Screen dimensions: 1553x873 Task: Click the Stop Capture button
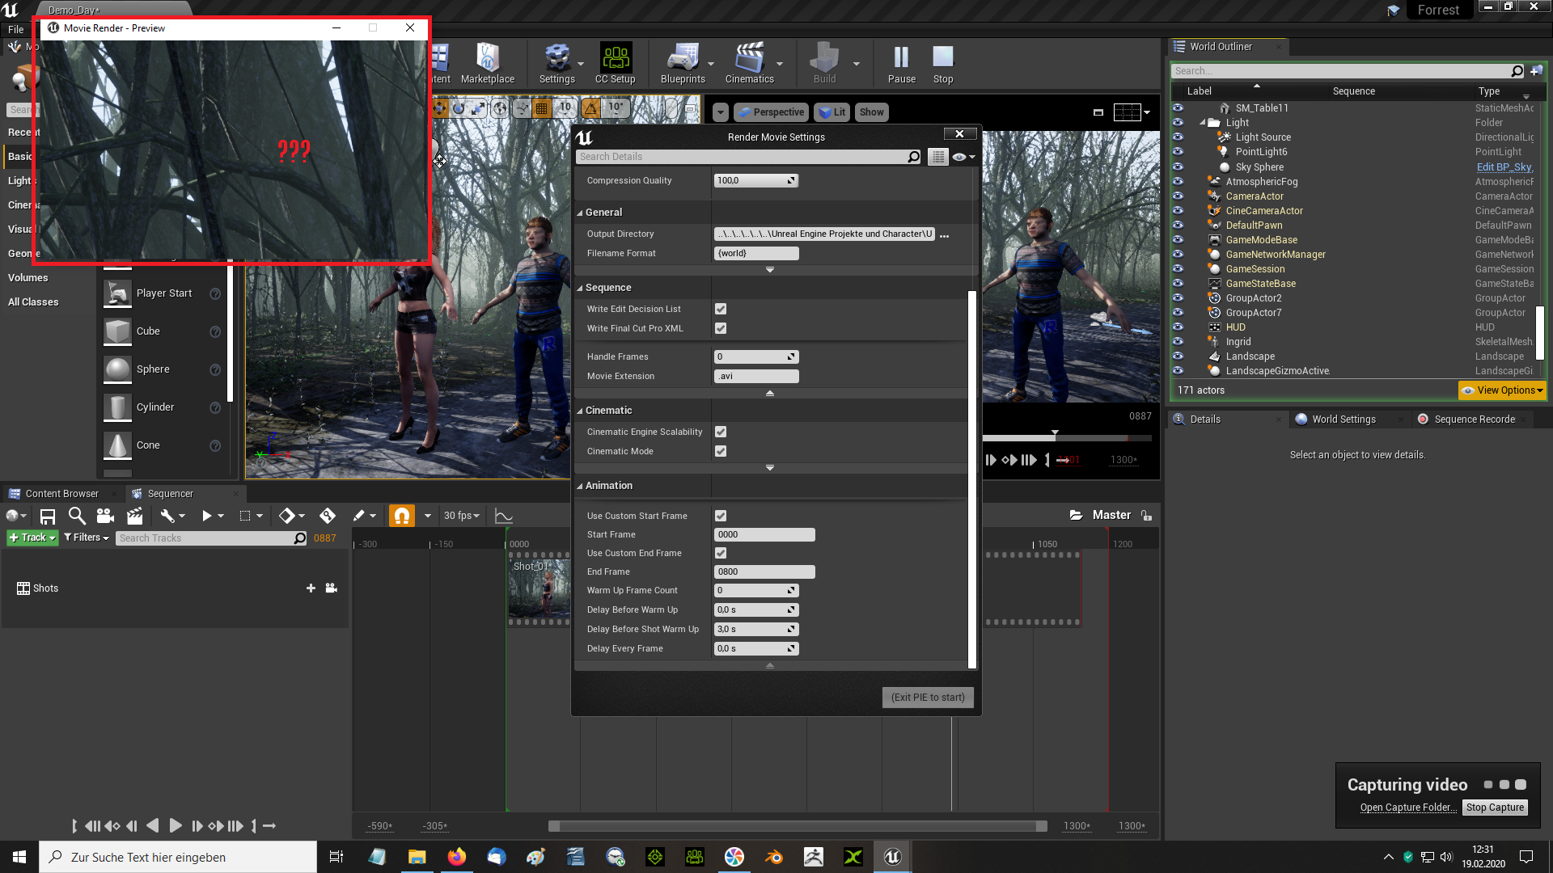(x=1495, y=808)
